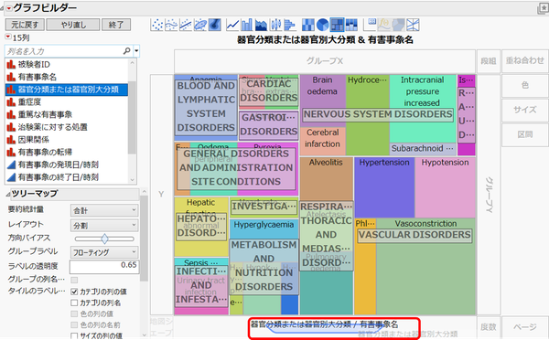Select the Heatmap element icon
This screenshot has height=340, width=549.
[308, 25]
